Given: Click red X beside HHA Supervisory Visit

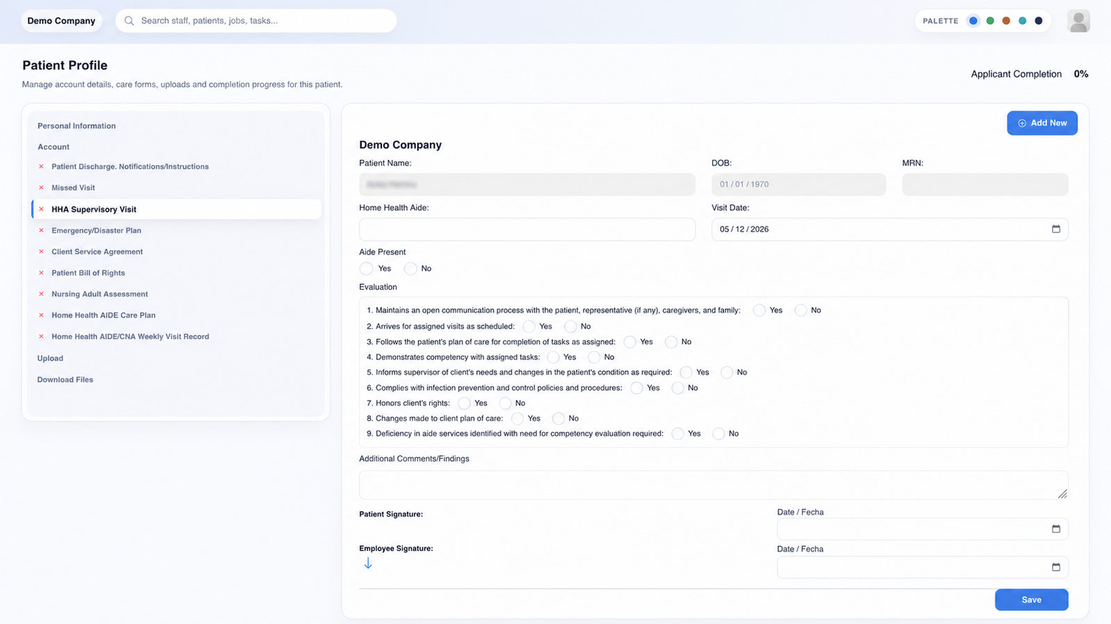Looking at the screenshot, I should click(41, 209).
